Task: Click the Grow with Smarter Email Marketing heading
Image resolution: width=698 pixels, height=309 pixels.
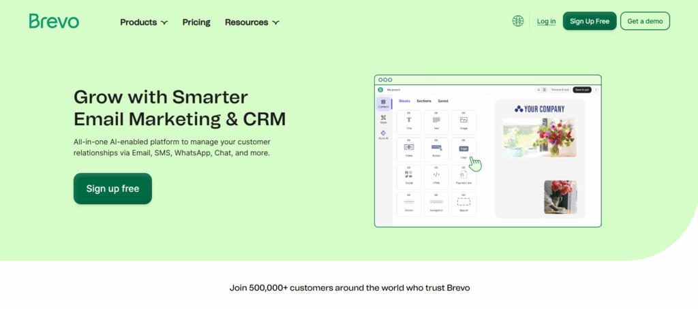Action: pyautogui.click(x=179, y=108)
